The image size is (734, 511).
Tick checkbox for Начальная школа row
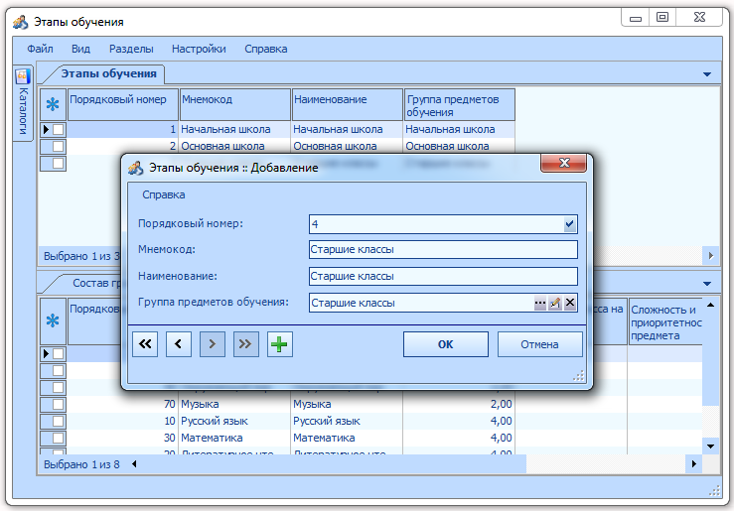(58, 130)
